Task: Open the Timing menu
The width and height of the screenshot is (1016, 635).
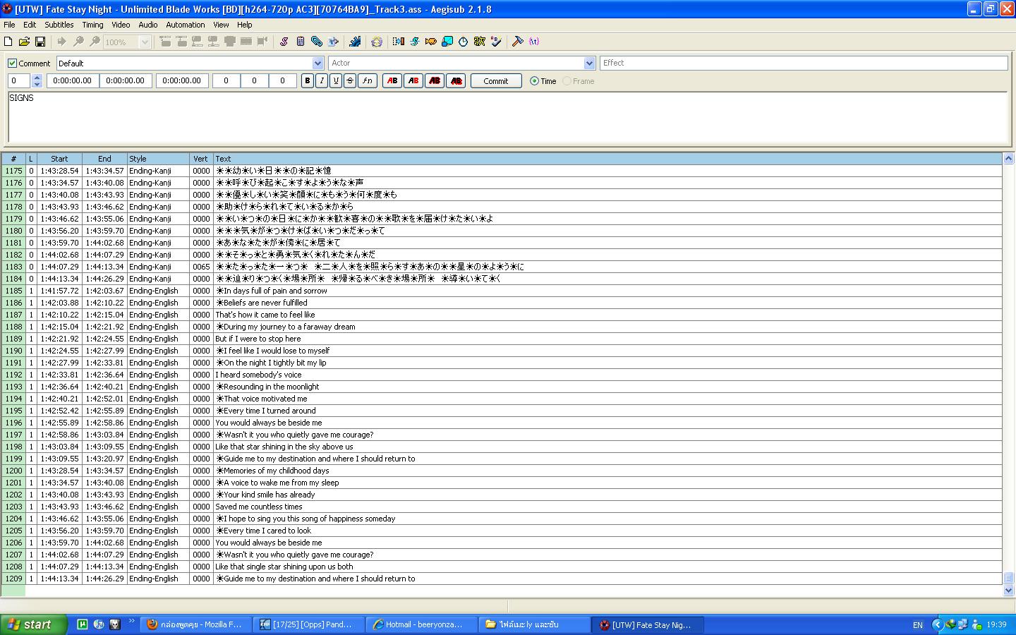Action: 92,25
